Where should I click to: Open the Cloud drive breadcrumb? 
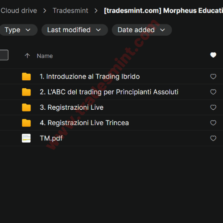click(19, 11)
